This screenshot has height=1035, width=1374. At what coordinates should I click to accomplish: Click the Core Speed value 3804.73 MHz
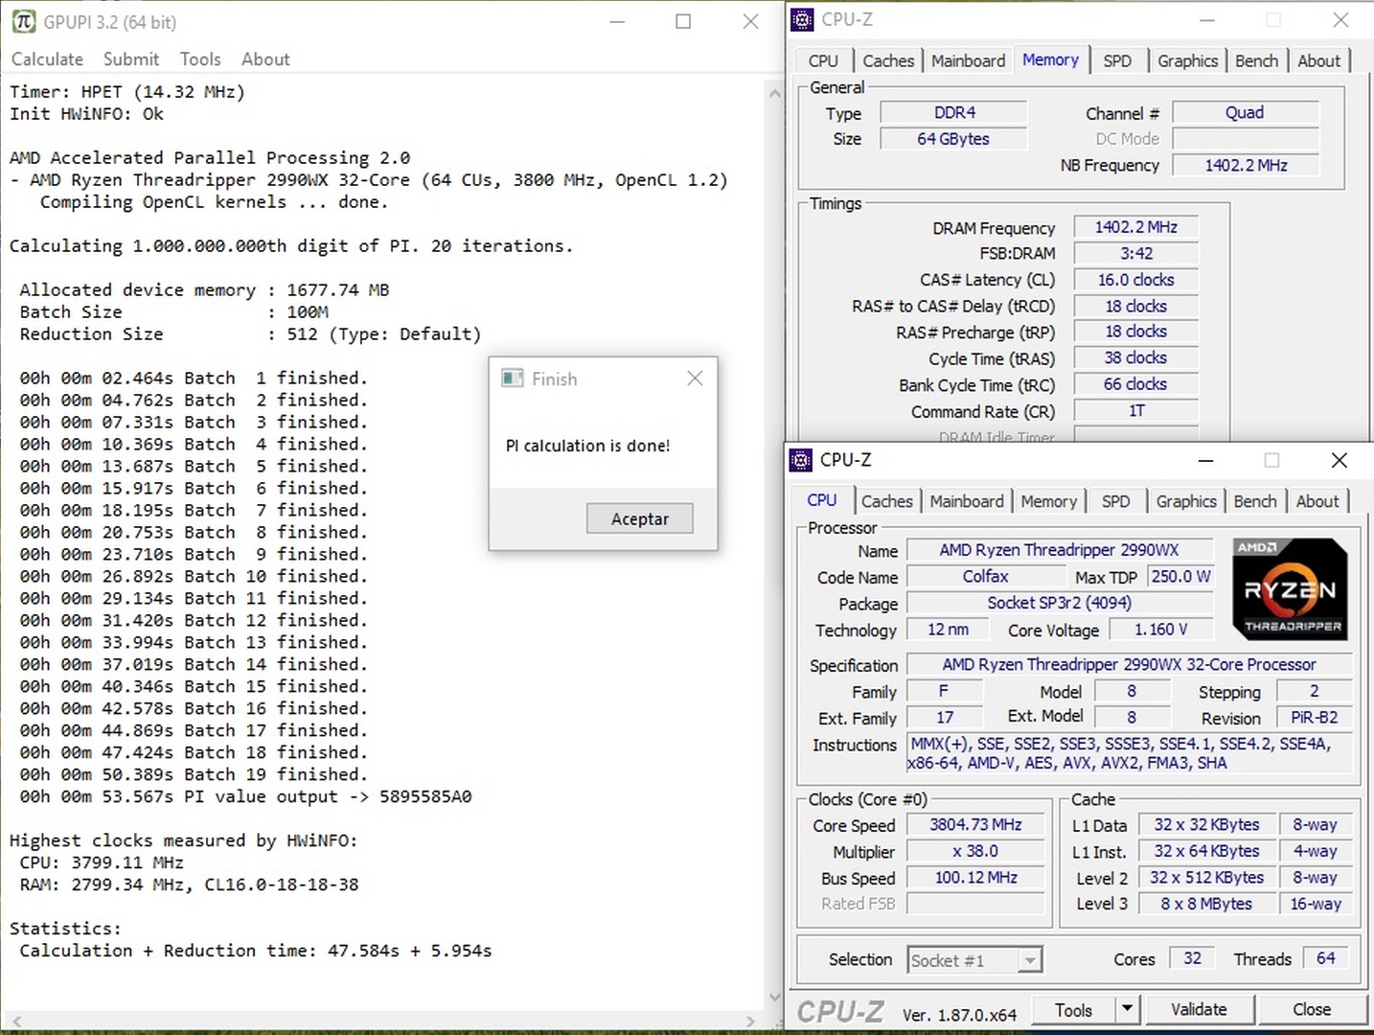tap(975, 825)
